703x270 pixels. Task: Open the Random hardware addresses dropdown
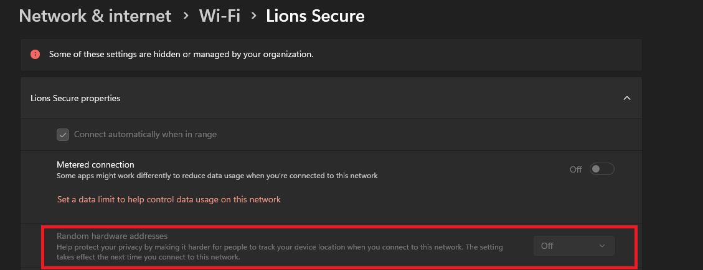[x=573, y=246]
